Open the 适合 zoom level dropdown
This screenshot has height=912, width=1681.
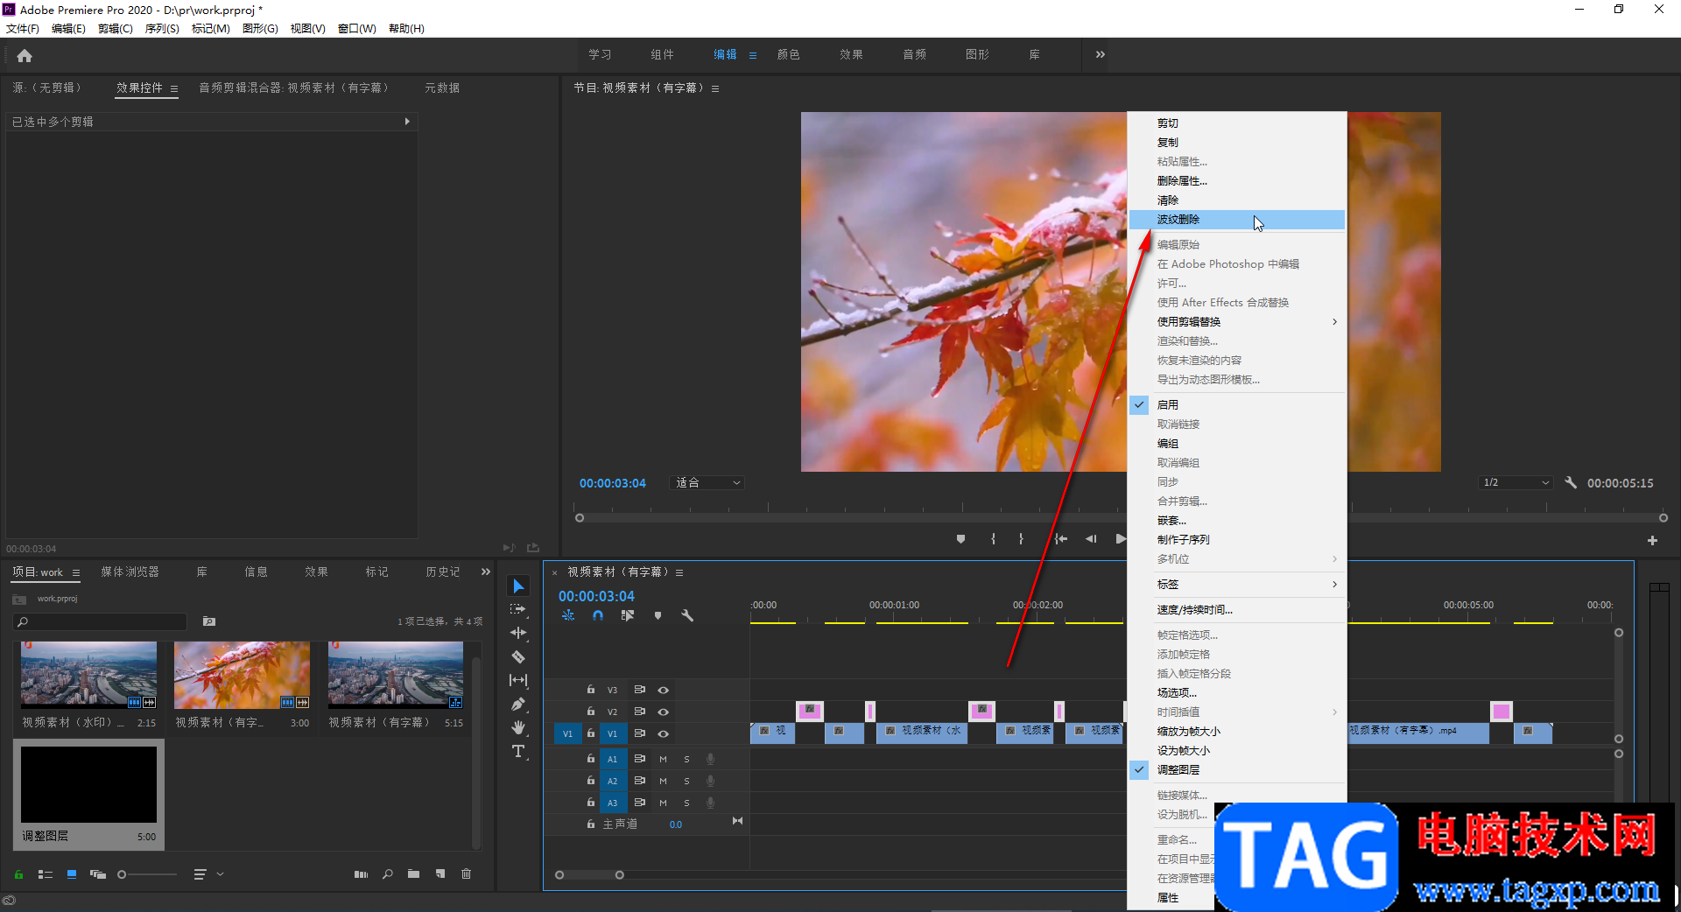click(707, 483)
